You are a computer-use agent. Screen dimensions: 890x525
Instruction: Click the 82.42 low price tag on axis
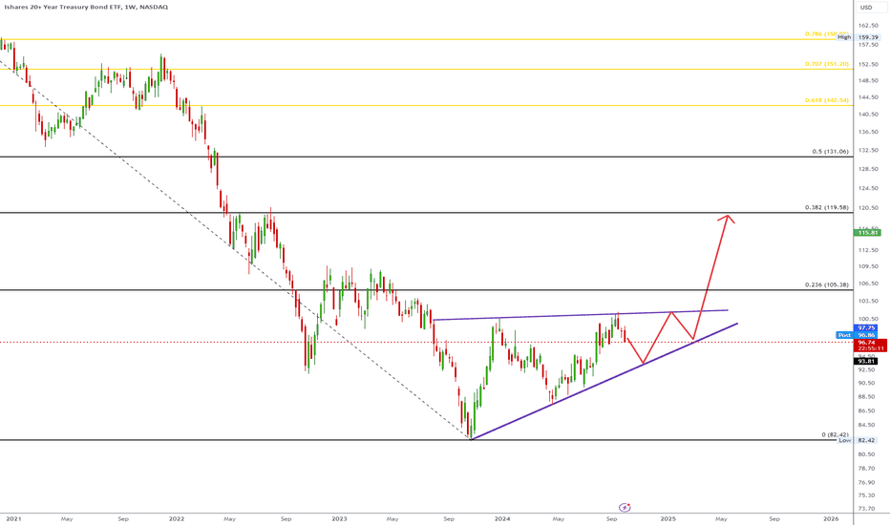(866, 440)
